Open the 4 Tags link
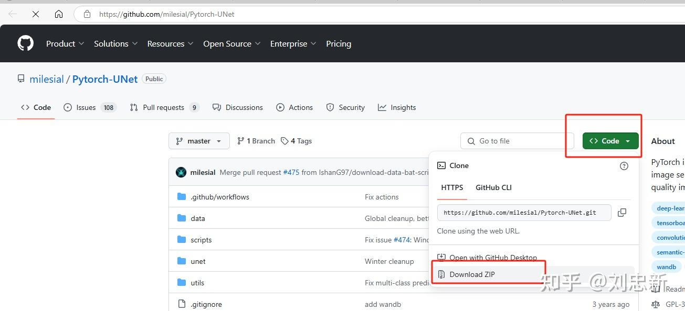The width and height of the screenshot is (685, 311). click(297, 141)
